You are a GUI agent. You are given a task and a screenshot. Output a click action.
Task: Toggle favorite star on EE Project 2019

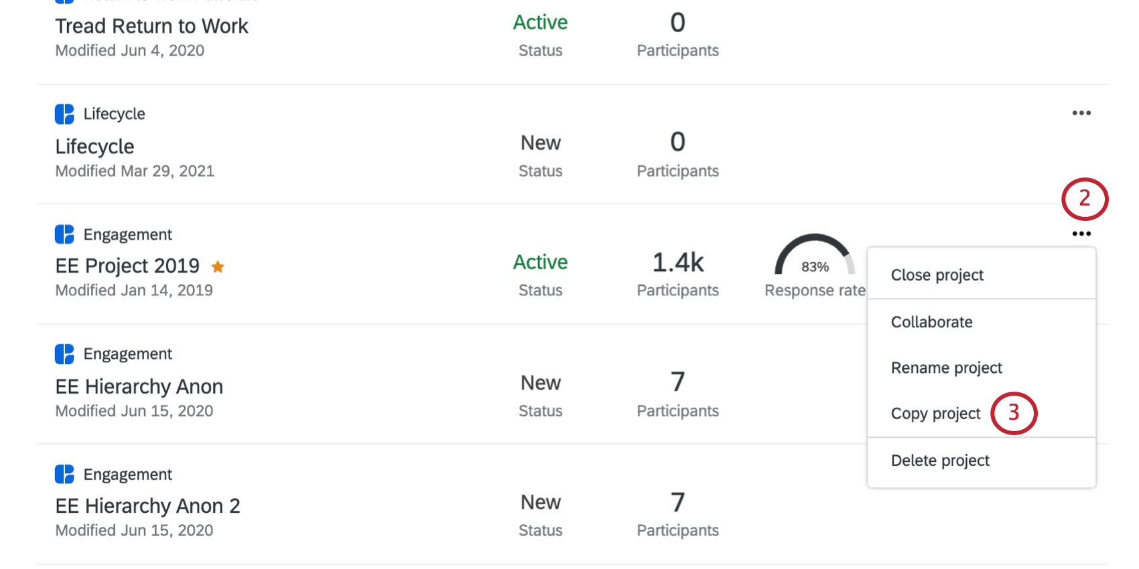218,267
